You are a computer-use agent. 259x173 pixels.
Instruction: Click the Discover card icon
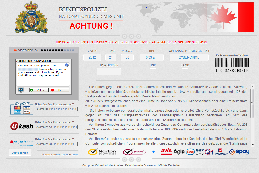click(x=26, y=112)
